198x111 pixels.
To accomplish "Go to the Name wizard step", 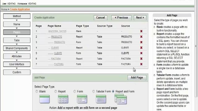I will 17,24.
